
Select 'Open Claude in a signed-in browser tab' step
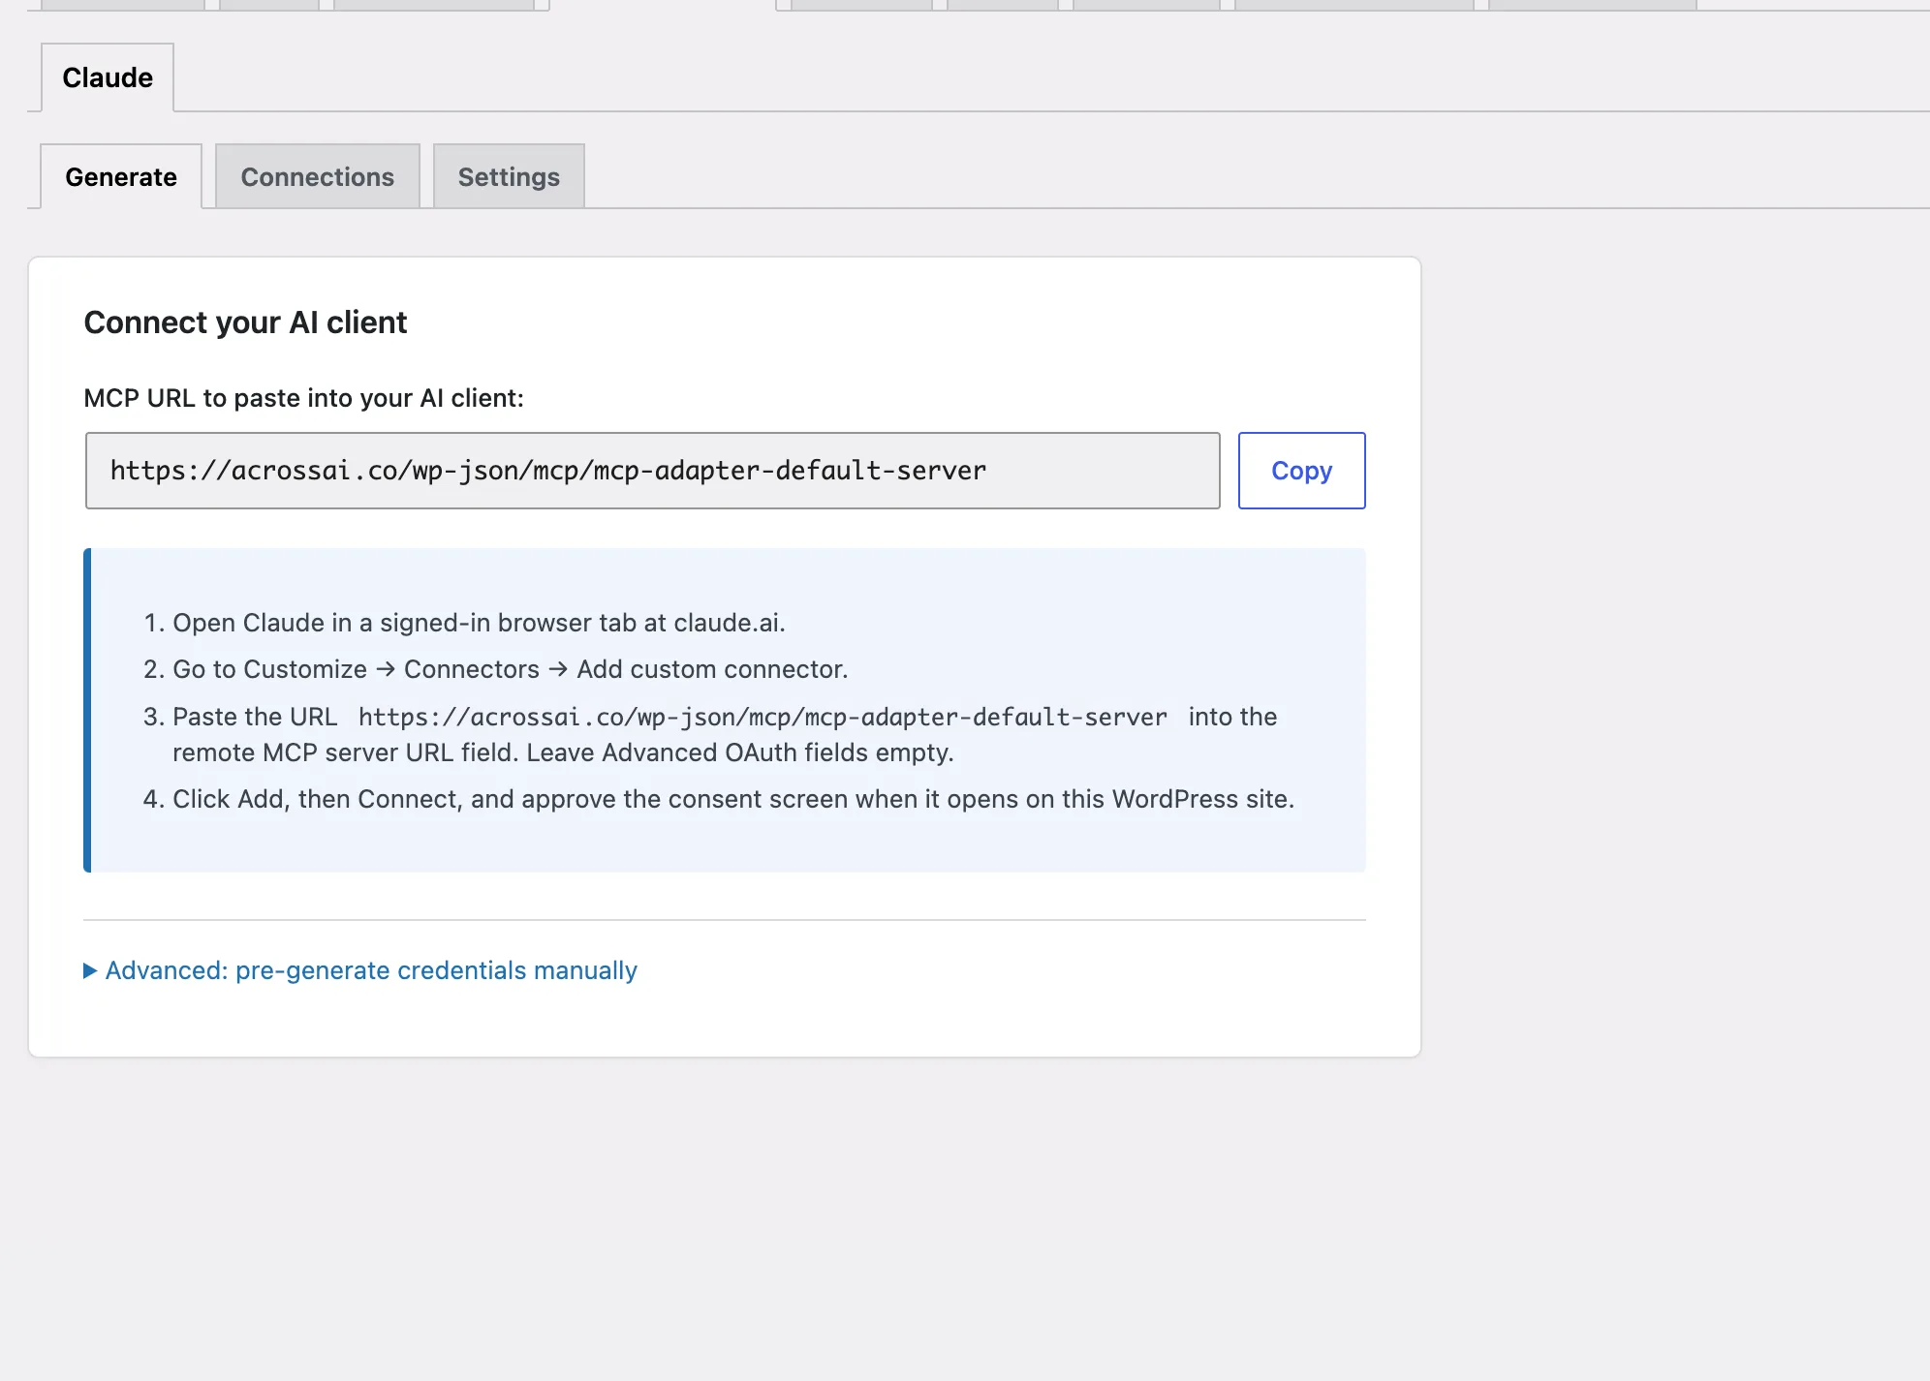[x=479, y=623]
